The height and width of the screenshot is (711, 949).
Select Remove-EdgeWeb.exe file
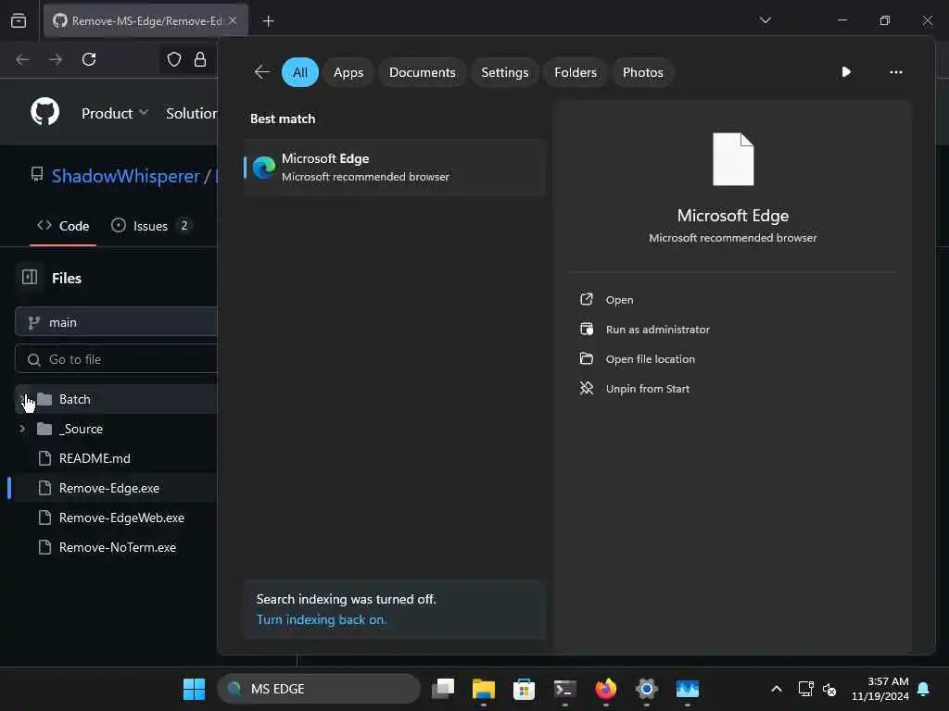point(121,518)
